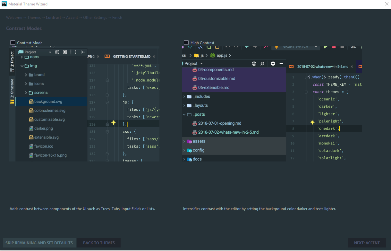Open Project dropdown in High Contrast preview
The height and width of the screenshot is (251, 391).
(201, 64)
